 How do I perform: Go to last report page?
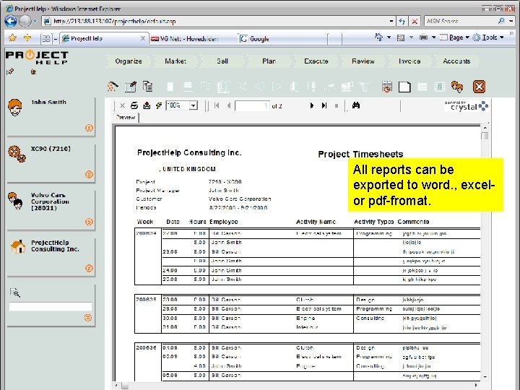[324, 105]
